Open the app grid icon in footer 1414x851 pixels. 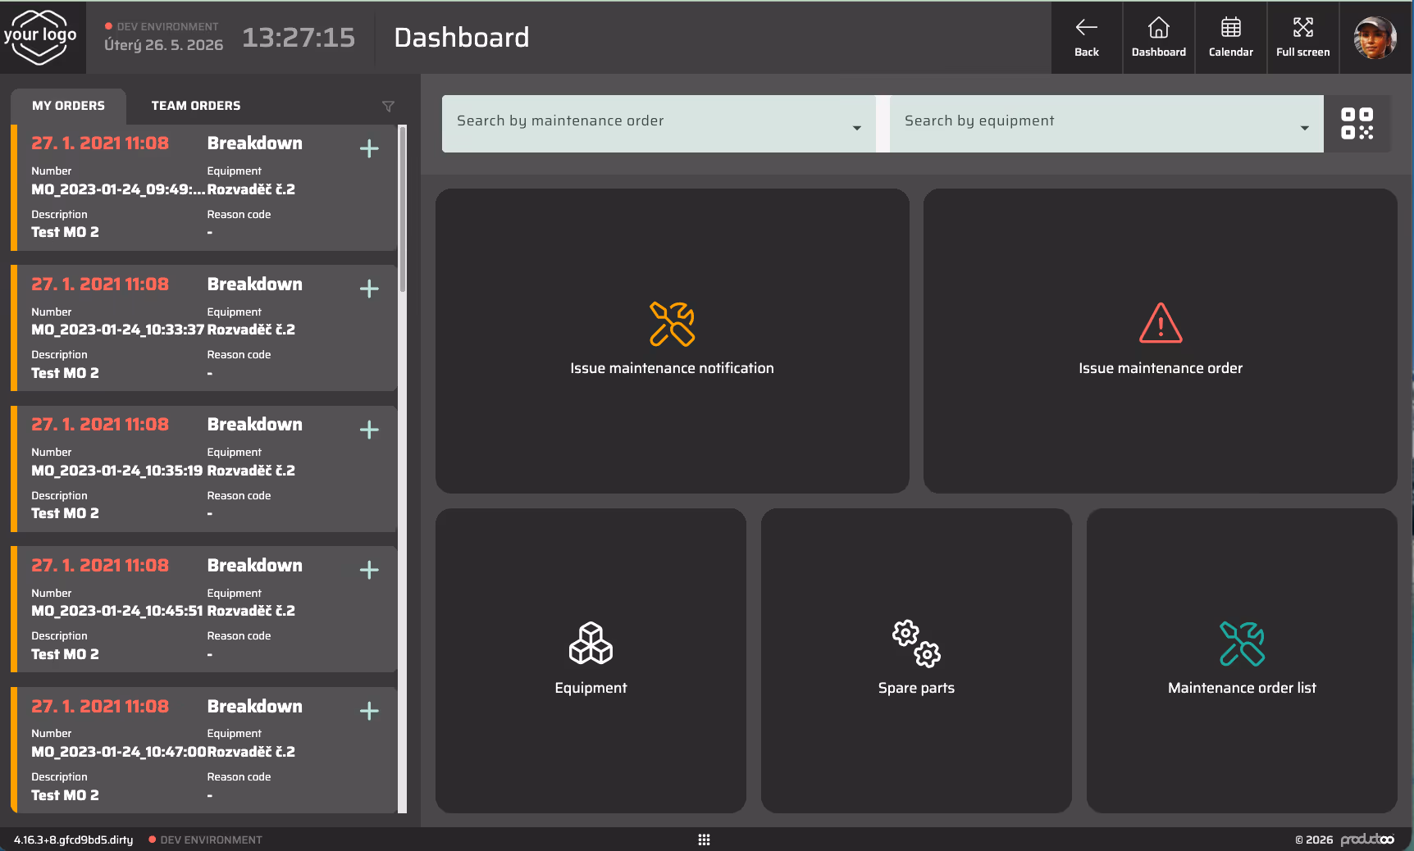pos(704,840)
